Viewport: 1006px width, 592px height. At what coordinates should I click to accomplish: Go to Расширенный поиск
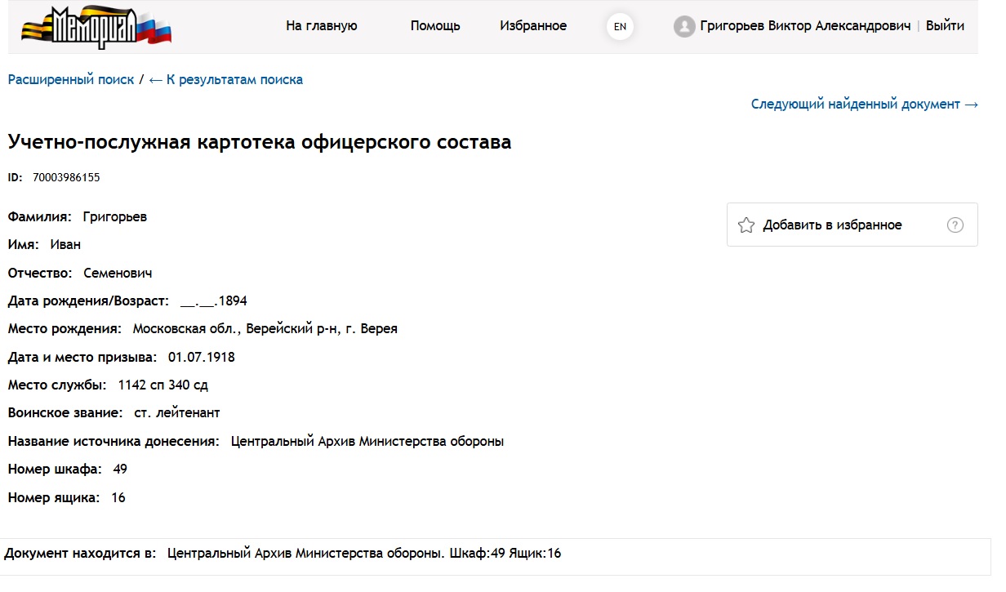[x=71, y=80]
